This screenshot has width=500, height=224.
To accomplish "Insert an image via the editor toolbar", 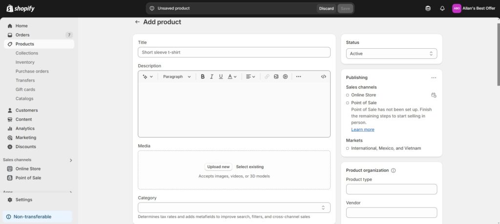I will [x=276, y=76].
